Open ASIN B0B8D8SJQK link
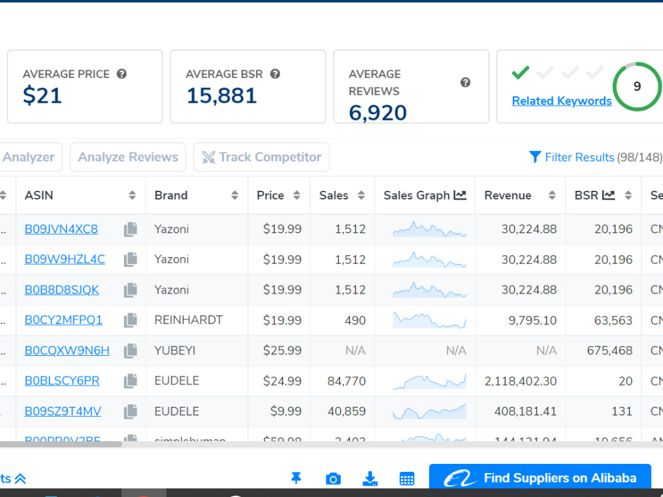Screen dimensions: 663x497 click(62, 290)
